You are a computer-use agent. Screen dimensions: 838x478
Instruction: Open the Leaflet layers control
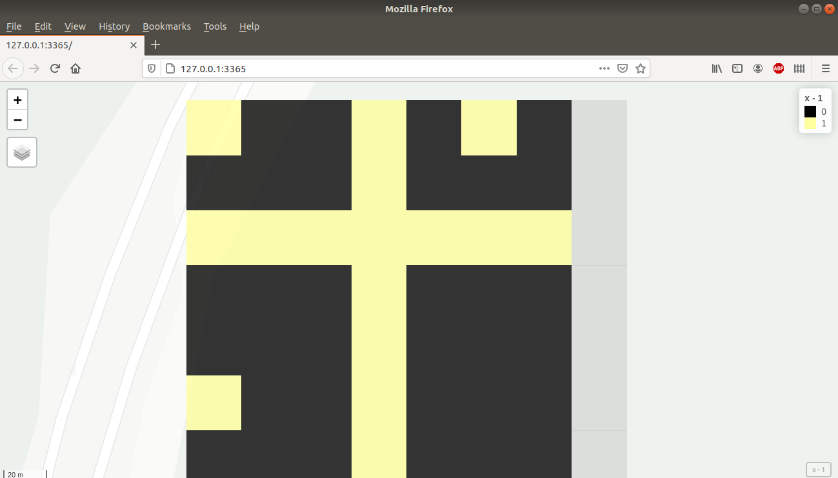pos(21,152)
